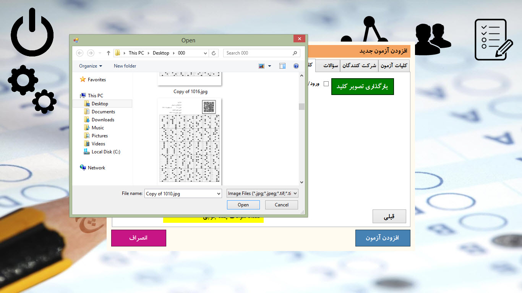
Task: Change view with the view icon button
Action: click(x=262, y=66)
